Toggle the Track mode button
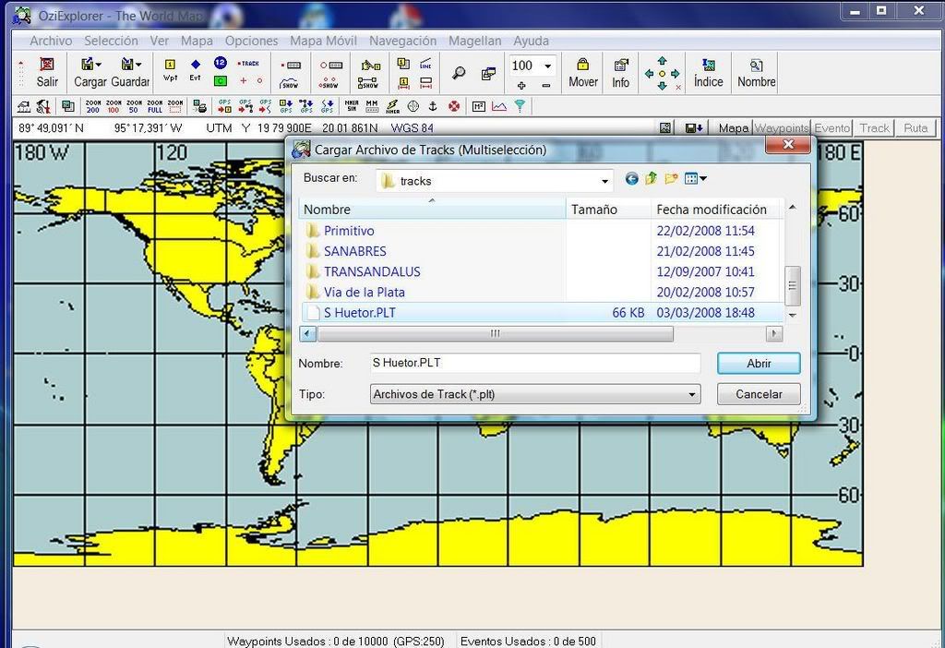The height and width of the screenshot is (648, 945). 874,127
